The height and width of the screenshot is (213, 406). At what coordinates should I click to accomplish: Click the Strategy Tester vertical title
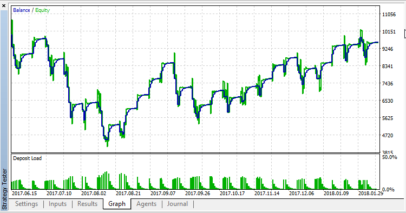pyautogui.click(x=4, y=189)
